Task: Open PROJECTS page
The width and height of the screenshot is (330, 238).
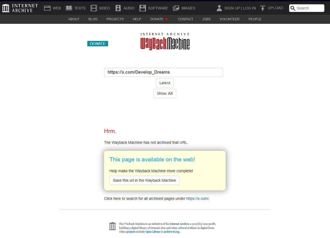Action: 115,19
